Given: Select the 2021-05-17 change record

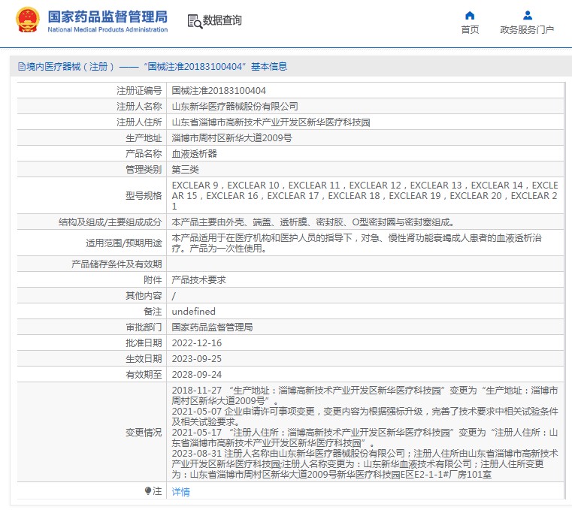Looking at the screenshot, I should [x=365, y=437].
